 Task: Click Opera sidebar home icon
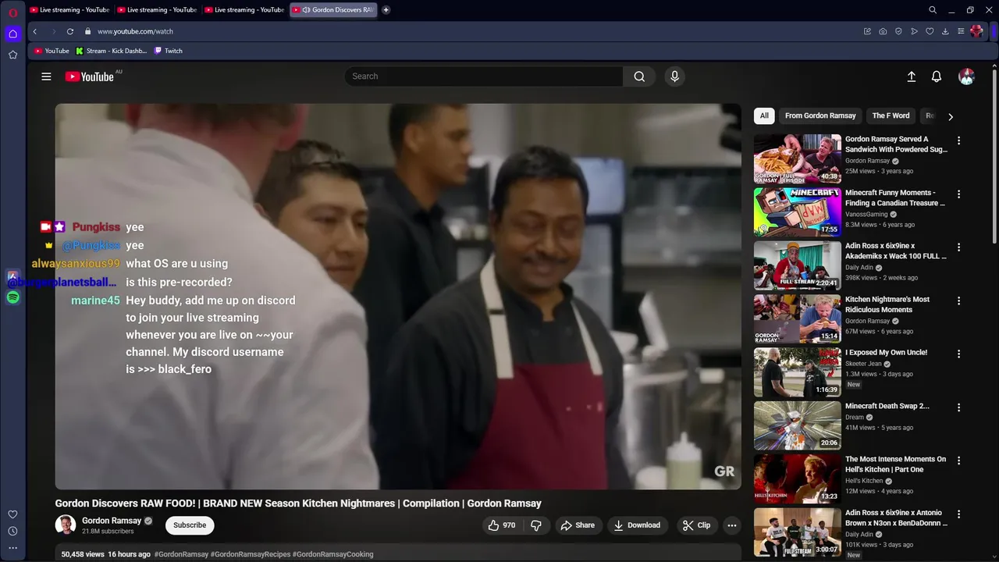click(12, 34)
